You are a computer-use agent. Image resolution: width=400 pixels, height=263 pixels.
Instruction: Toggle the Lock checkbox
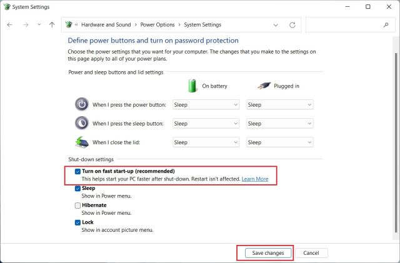click(77, 222)
